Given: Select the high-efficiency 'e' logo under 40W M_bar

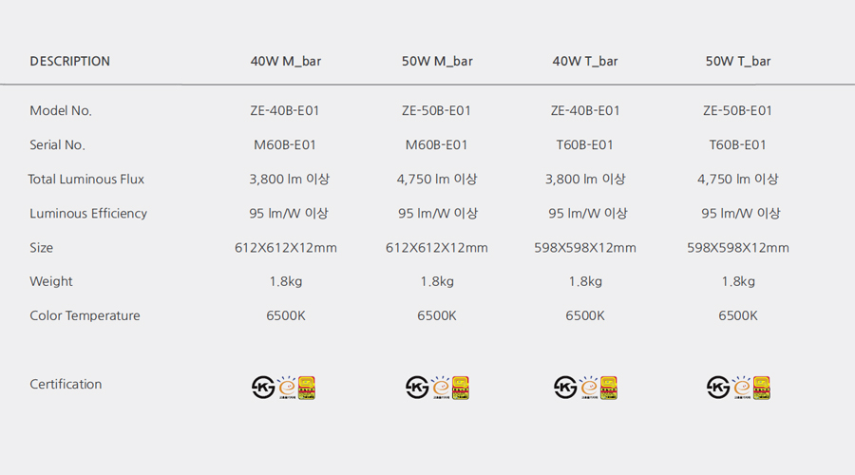Looking at the screenshot, I should click(x=287, y=388).
